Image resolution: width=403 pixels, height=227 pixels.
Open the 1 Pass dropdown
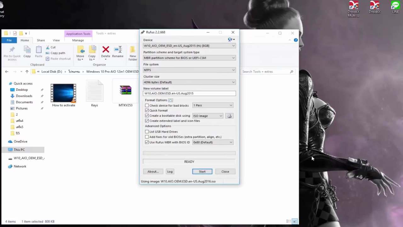pyautogui.click(x=213, y=105)
